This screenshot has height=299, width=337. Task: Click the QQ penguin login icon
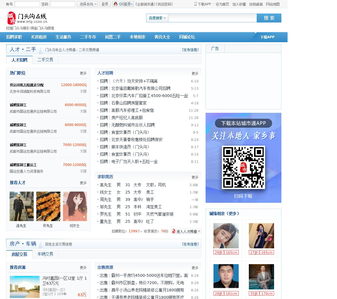pos(115,4)
